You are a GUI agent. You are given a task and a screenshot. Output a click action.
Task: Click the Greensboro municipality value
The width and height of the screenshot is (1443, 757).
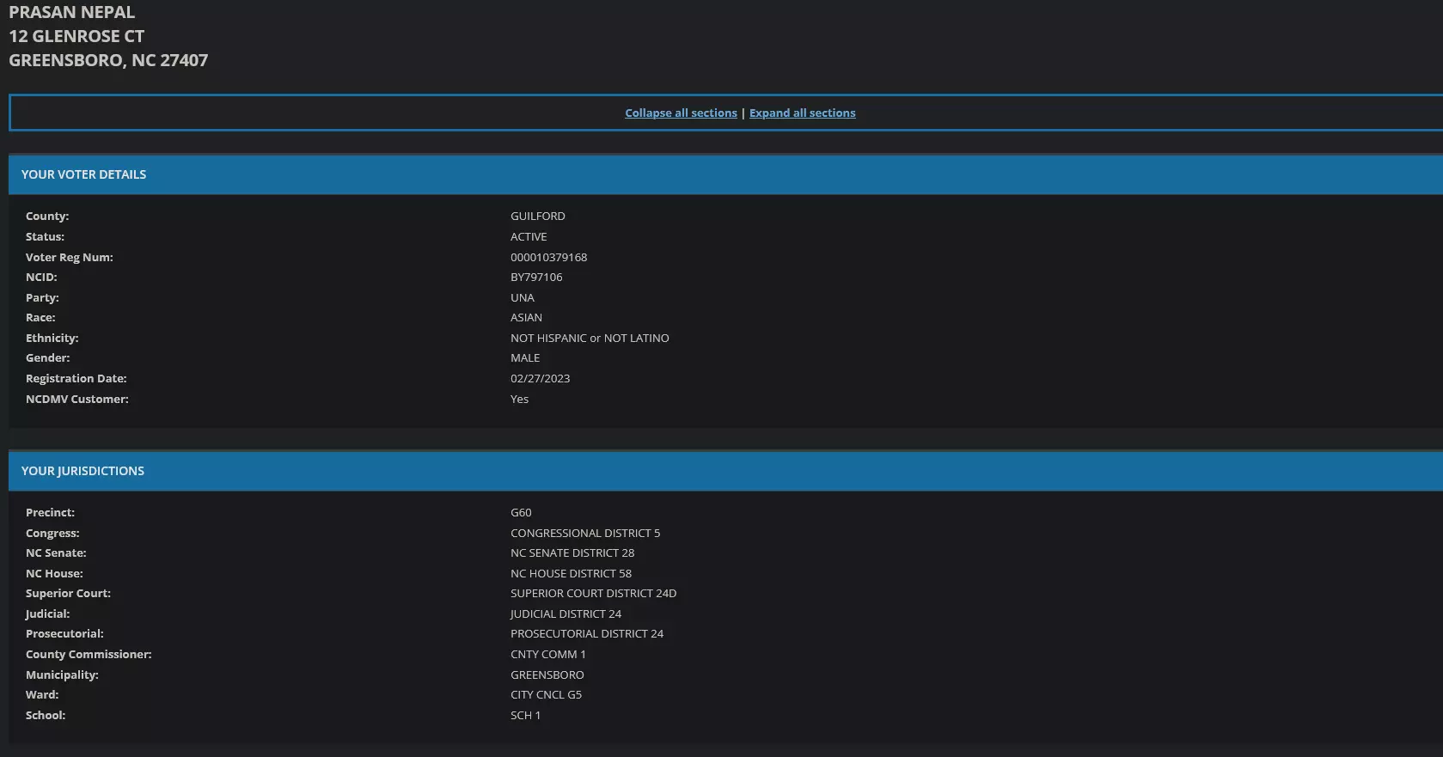547,675
